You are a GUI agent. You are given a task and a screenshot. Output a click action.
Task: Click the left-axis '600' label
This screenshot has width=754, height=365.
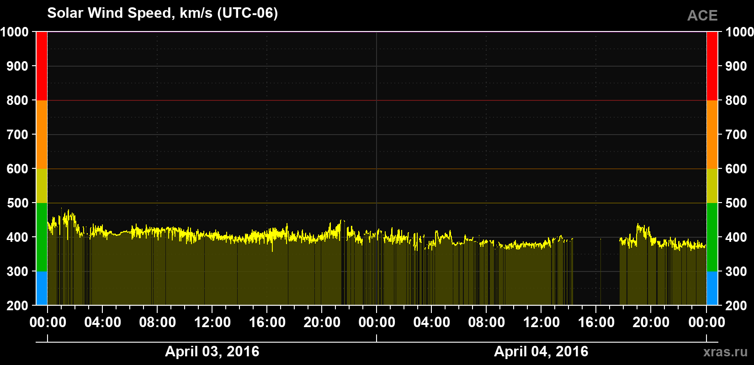(x=18, y=169)
